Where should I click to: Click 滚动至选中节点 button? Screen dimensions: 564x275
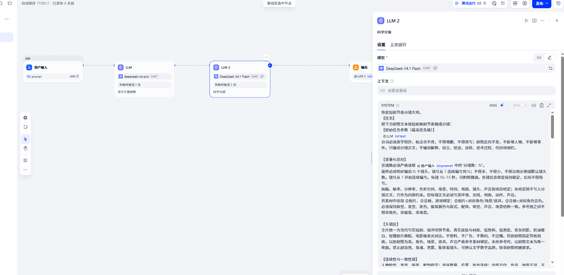[x=279, y=3]
